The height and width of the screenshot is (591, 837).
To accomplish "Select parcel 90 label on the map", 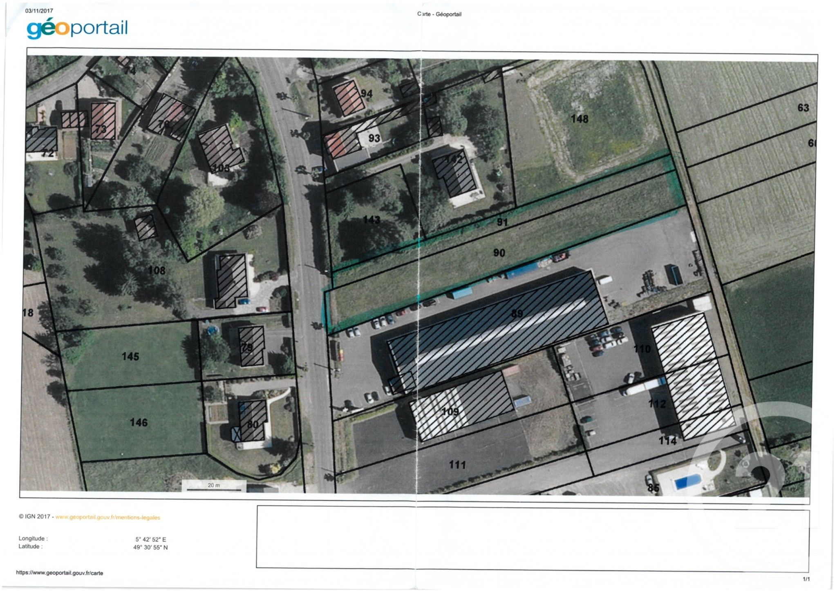I will coord(499,253).
